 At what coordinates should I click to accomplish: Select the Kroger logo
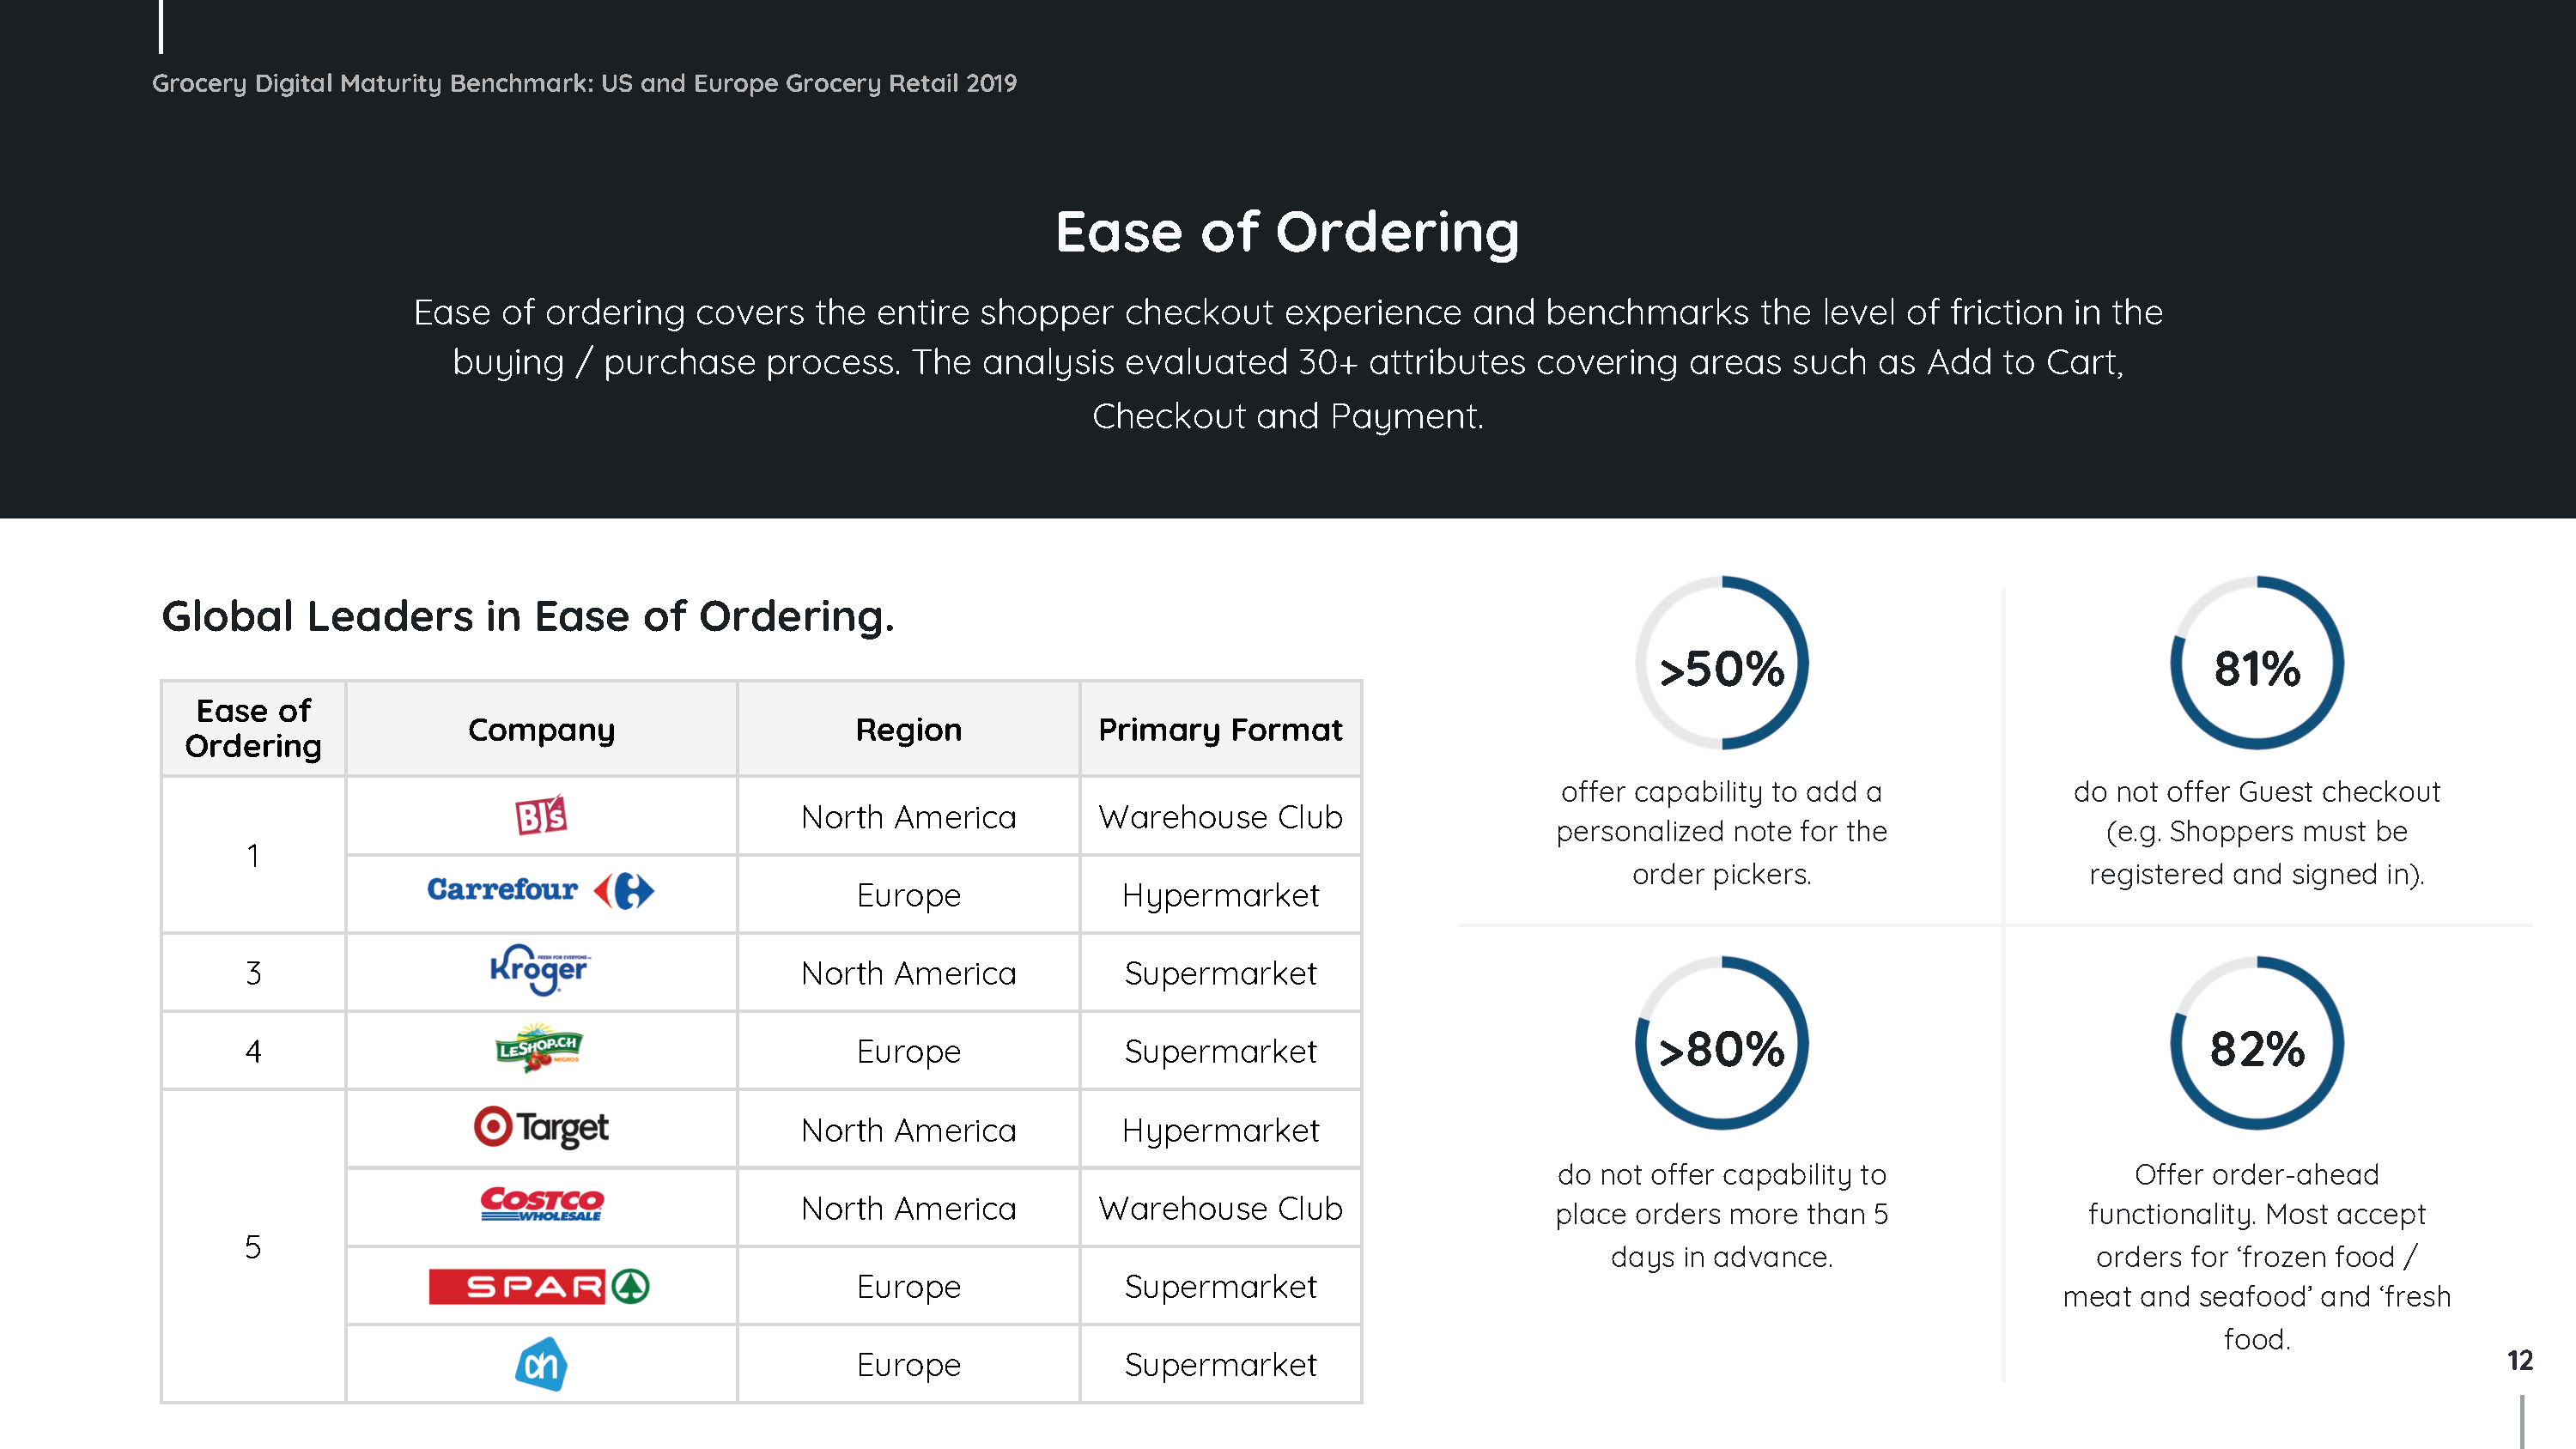(x=540, y=970)
